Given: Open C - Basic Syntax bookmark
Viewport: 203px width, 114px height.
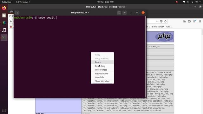Looking at the screenshot, I should coord(160,27).
